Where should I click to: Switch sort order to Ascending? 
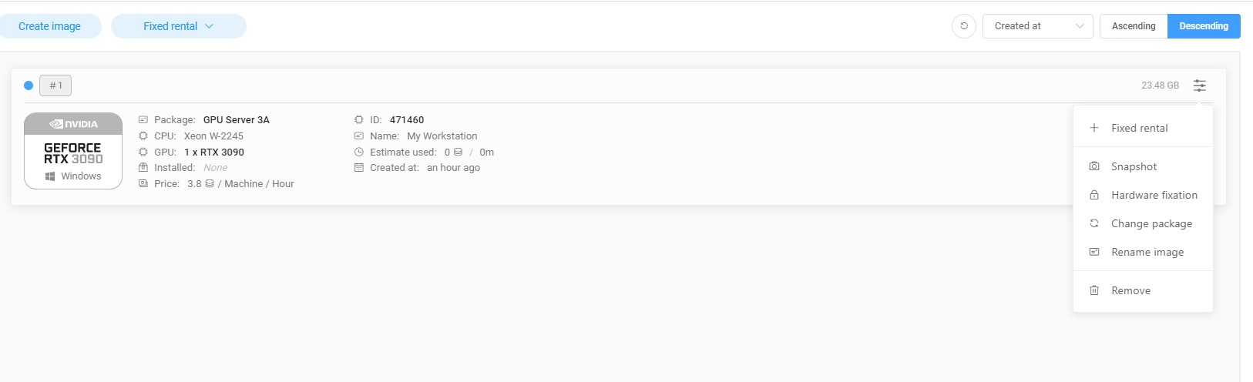pyautogui.click(x=1134, y=26)
